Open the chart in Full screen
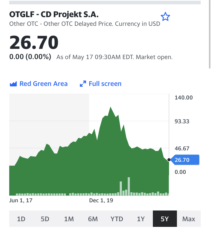Viewport: 212px width, 233px height. (x=105, y=84)
